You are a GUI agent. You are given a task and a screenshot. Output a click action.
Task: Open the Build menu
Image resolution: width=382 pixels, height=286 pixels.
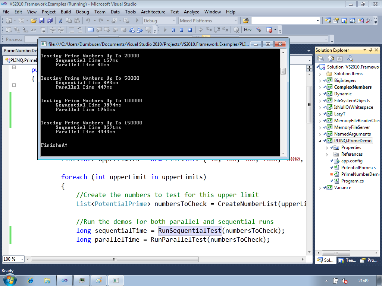click(x=66, y=12)
